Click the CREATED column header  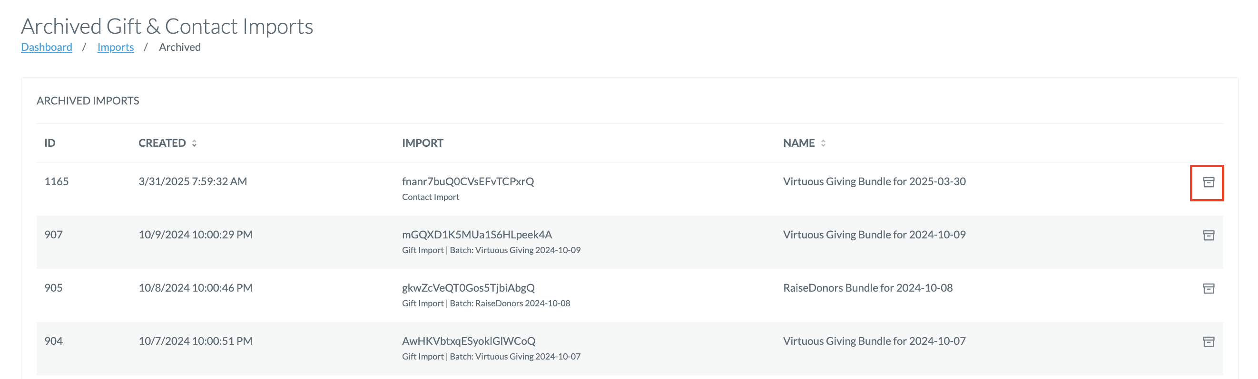pyautogui.click(x=162, y=143)
